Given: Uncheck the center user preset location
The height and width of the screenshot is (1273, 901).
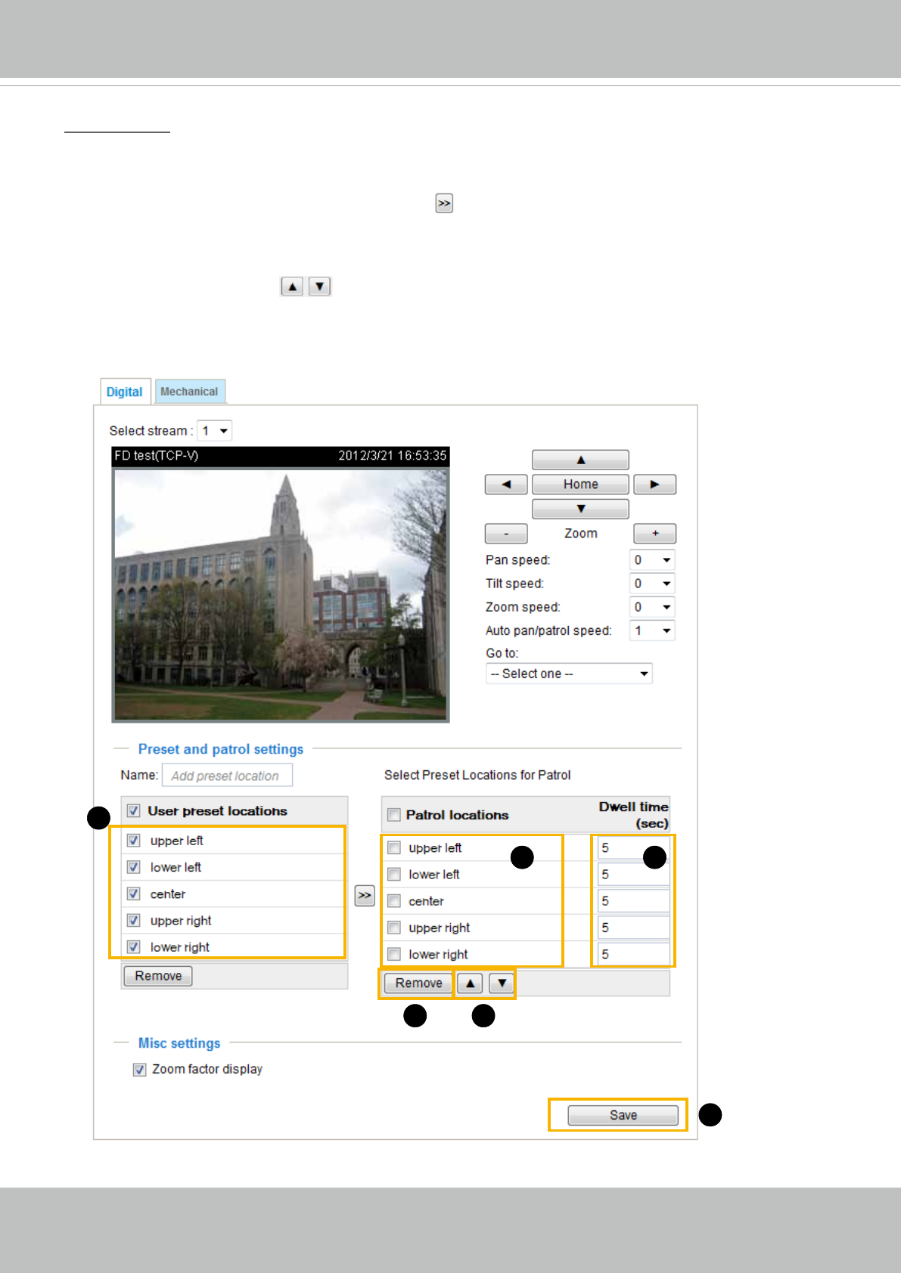Looking at the screenshot, I should [134, 894].
